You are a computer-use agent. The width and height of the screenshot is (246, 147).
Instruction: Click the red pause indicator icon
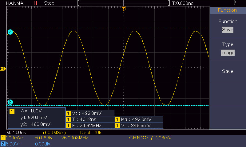point(35,3)
